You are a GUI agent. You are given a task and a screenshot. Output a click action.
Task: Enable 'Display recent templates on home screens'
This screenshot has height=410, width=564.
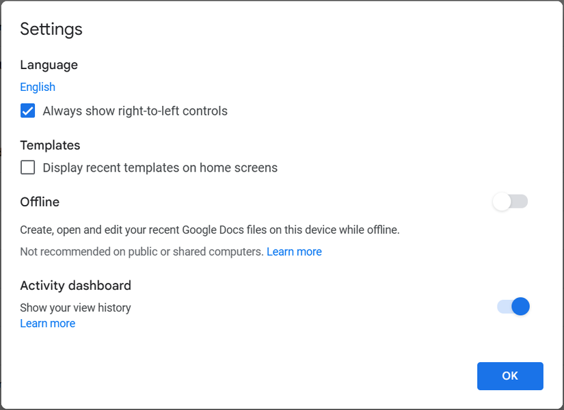coord(27,167)
